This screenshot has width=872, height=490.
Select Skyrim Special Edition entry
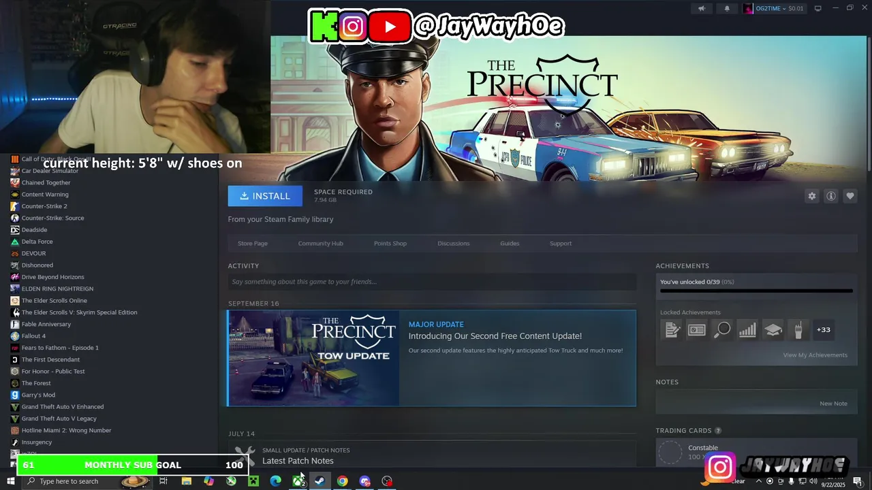tap(79, 312)
